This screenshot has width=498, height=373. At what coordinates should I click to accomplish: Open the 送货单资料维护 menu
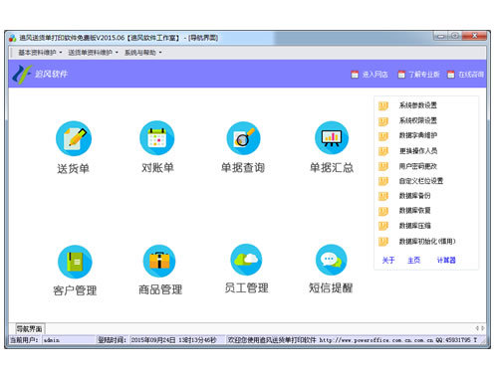[x=93, y=53]
